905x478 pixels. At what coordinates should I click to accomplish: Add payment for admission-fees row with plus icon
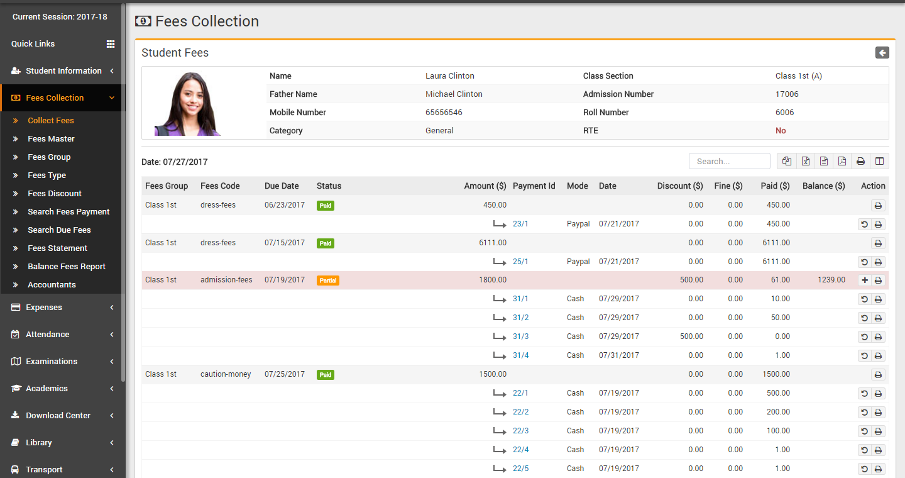(x=865, y=281)
